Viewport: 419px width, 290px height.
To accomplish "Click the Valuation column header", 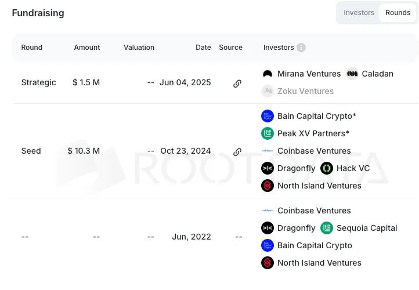I will click(x=139, y=47).
